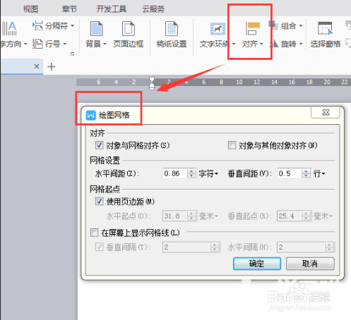Open the View (视图) tab
Image resolution: width=351 pixels, height=320 pixels.
30,9
